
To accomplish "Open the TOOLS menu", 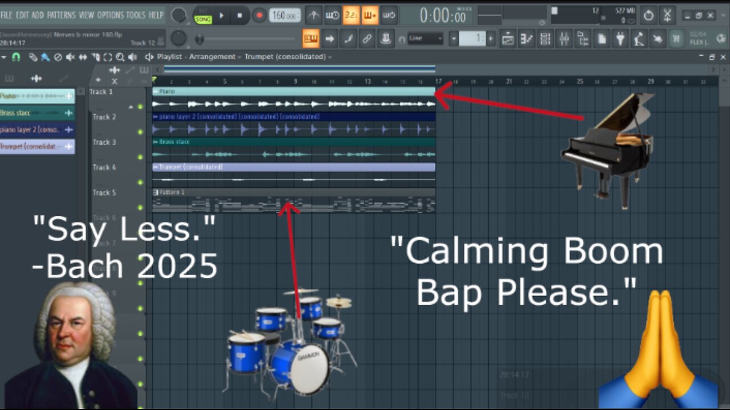I will point(136,15).
